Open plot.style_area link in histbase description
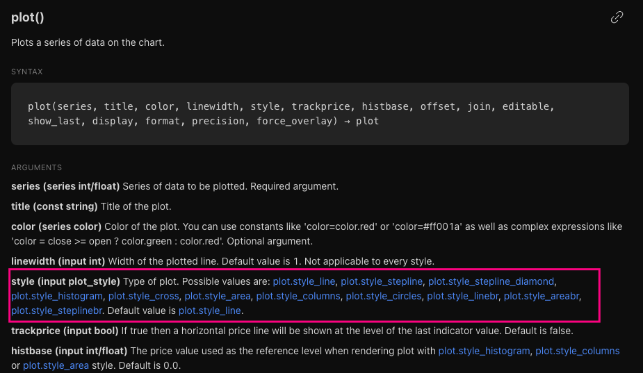Viewport: 643px width, 373px height. 56,365
